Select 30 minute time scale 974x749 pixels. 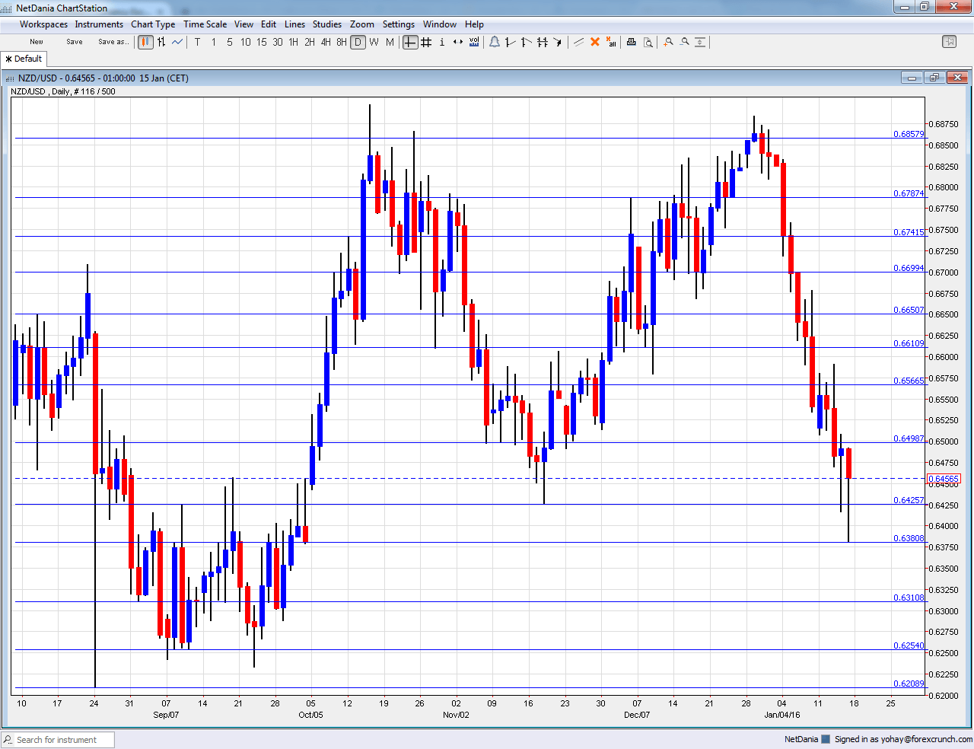click(277, 42)
